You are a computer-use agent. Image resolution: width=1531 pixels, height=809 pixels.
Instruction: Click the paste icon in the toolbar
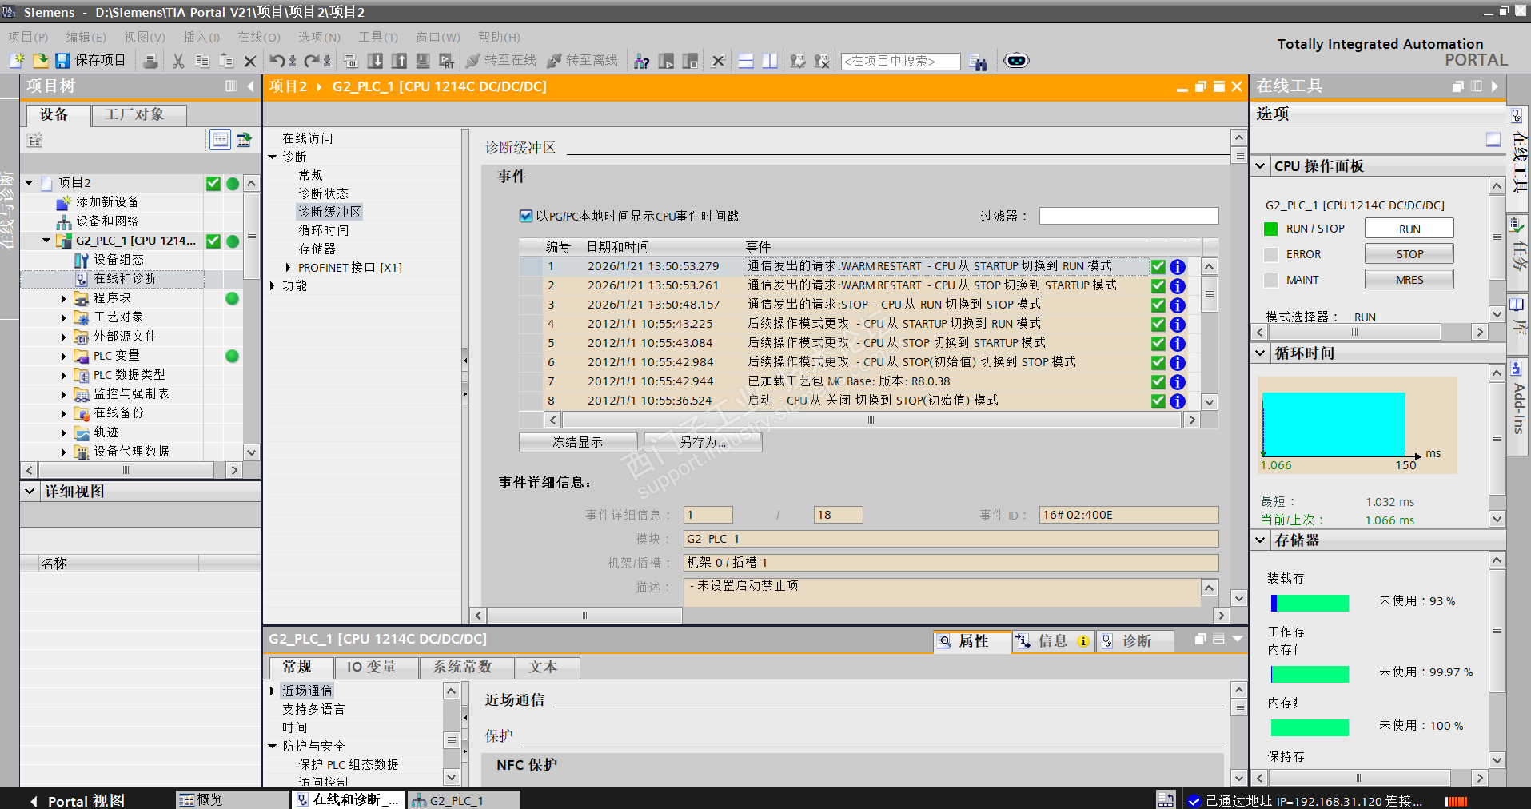(226, 61)
